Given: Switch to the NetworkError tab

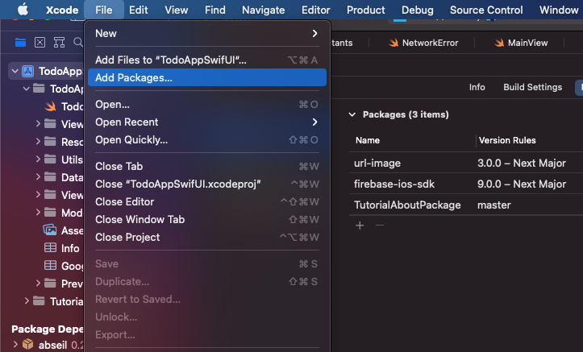Looking at the screenshot, I should point(423,43).
